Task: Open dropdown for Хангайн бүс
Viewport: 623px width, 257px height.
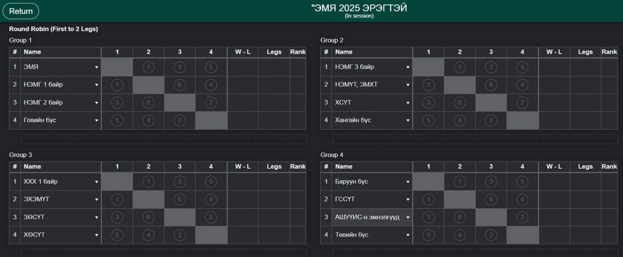Action: [x=408, y=121]
